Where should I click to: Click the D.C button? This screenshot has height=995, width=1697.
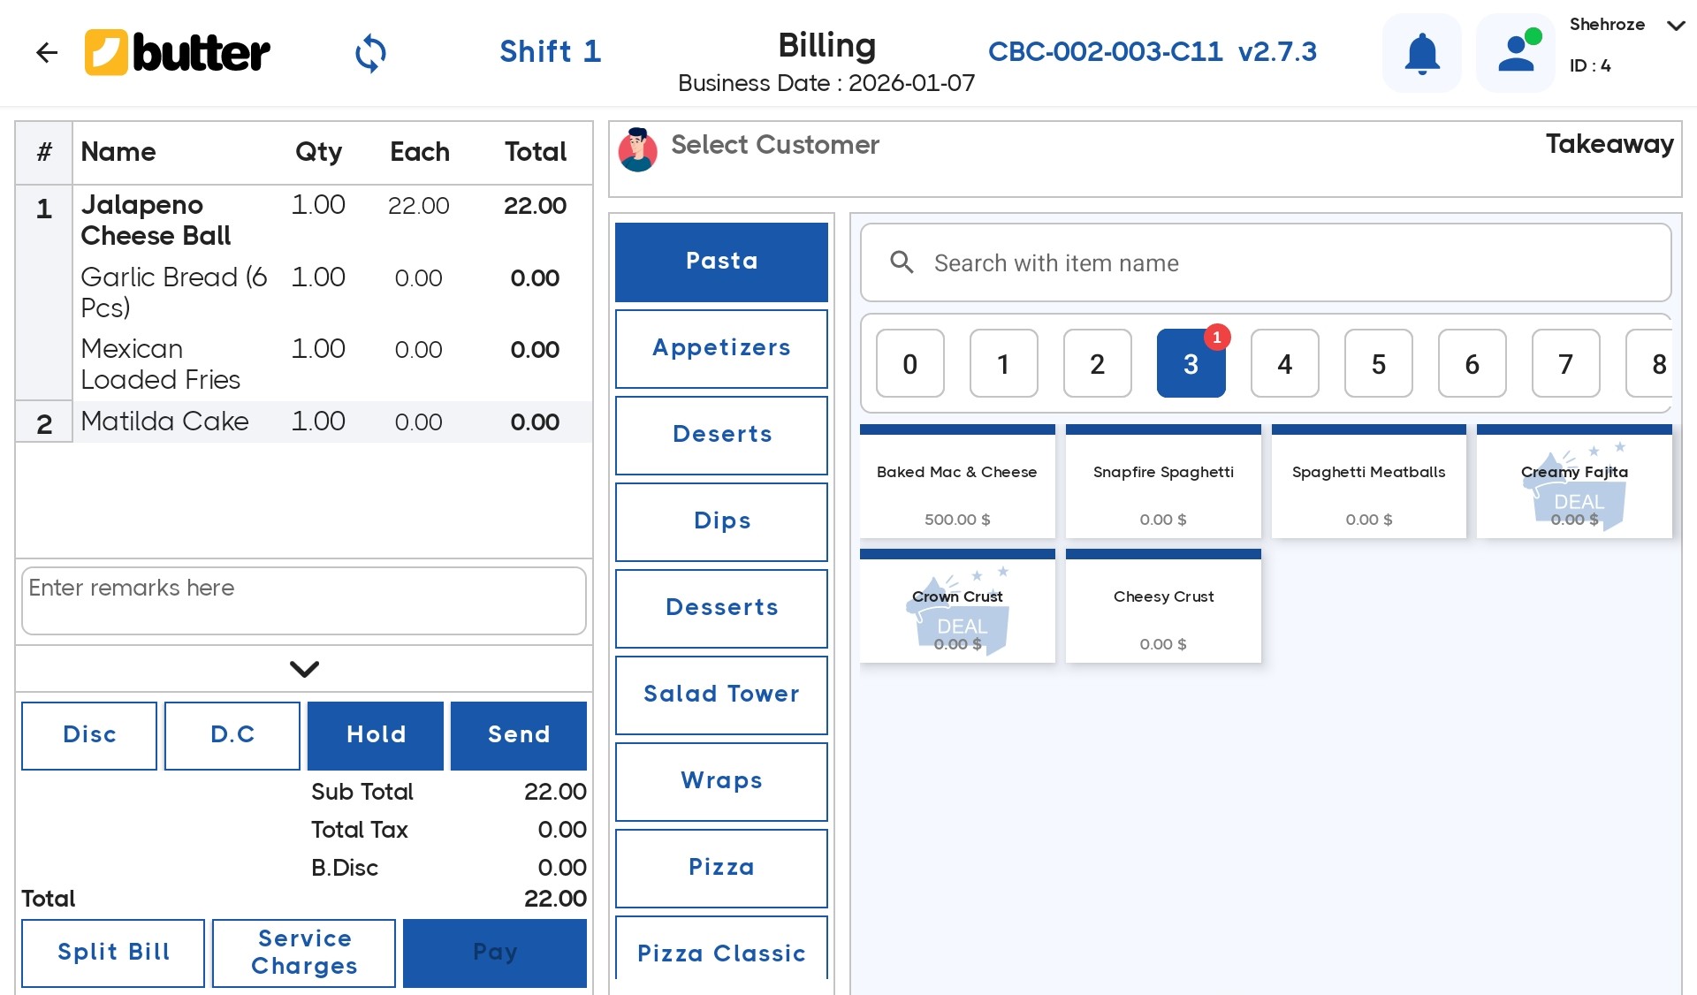[232, 735]
